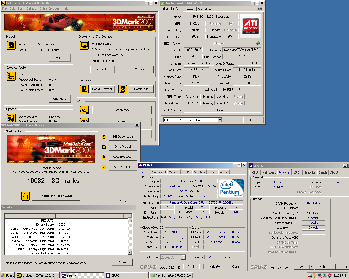Image resolution: width=349 pixels, height=279 pixels.
Task: Click the Save Project button
Action: (123, 147)
